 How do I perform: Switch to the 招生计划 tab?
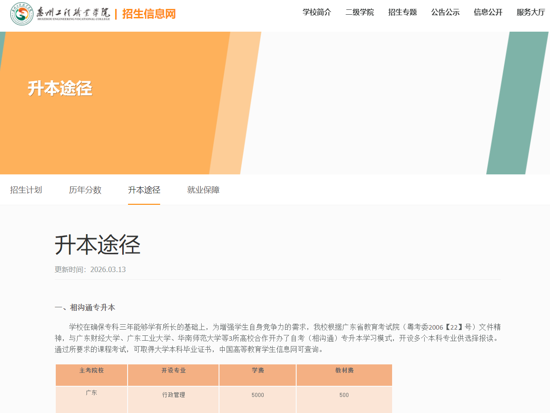click(25, 190)
